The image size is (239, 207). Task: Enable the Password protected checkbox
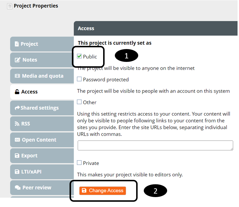click(79, 79)
